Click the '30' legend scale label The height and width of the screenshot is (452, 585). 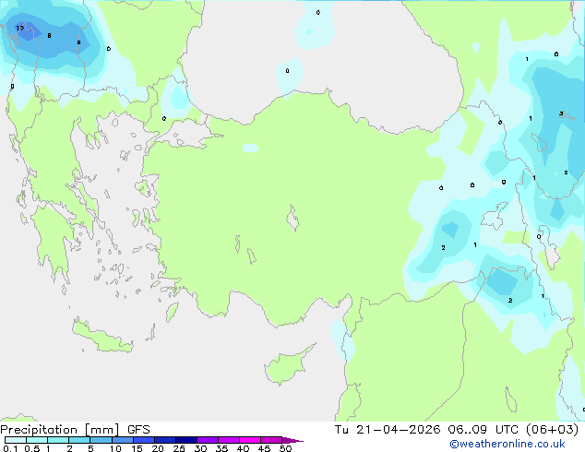200,448
